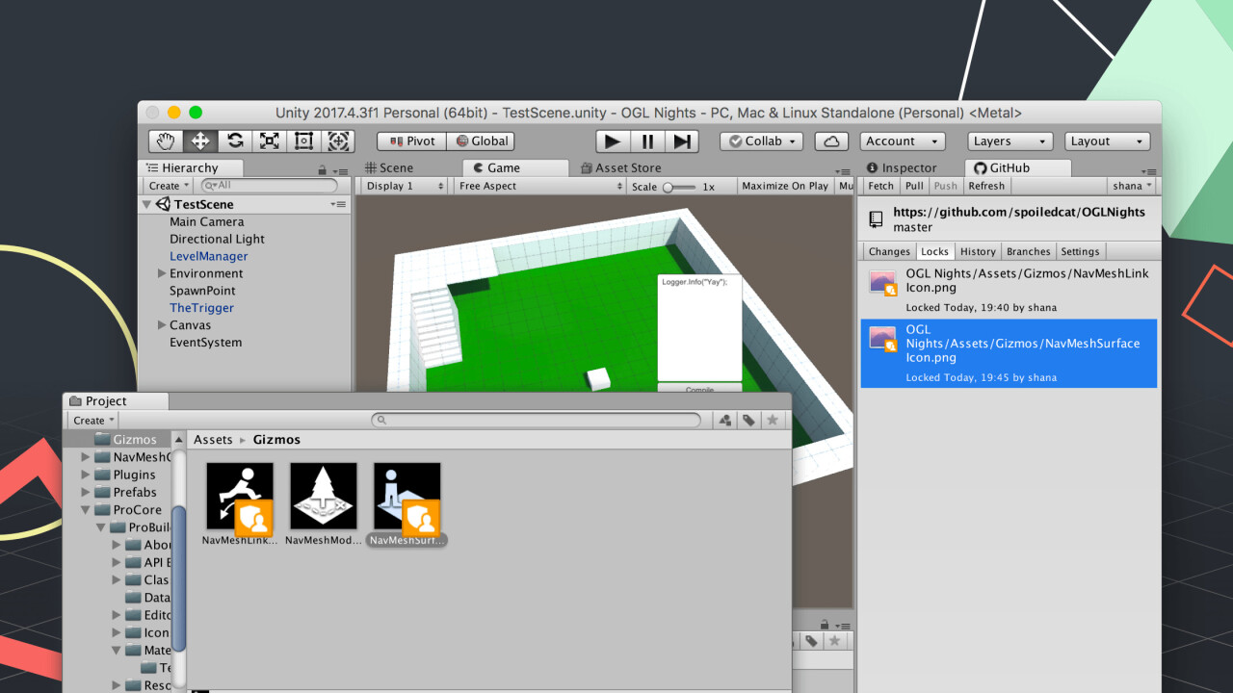1233x693 pixels.
Task: Click the Fetch button
Action: coord(880,186)
